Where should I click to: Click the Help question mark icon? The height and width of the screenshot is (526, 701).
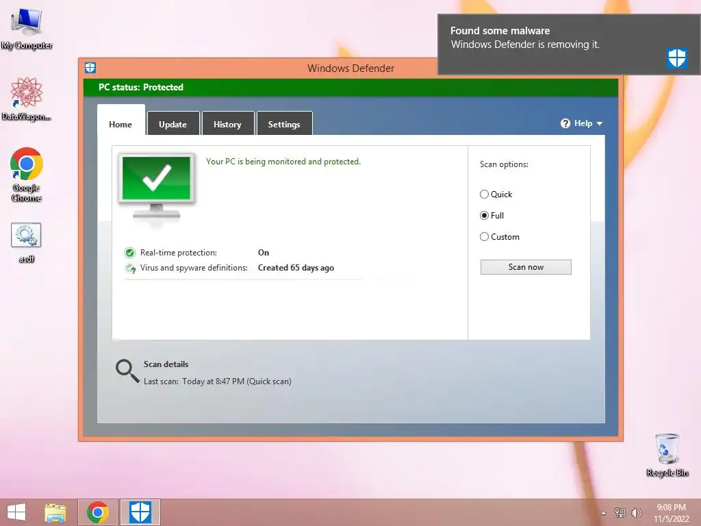tap(565, 123)
